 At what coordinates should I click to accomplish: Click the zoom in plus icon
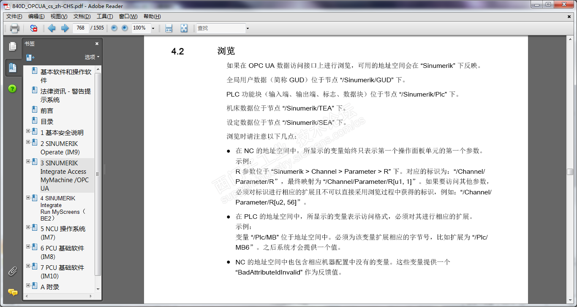coord(125,28)
